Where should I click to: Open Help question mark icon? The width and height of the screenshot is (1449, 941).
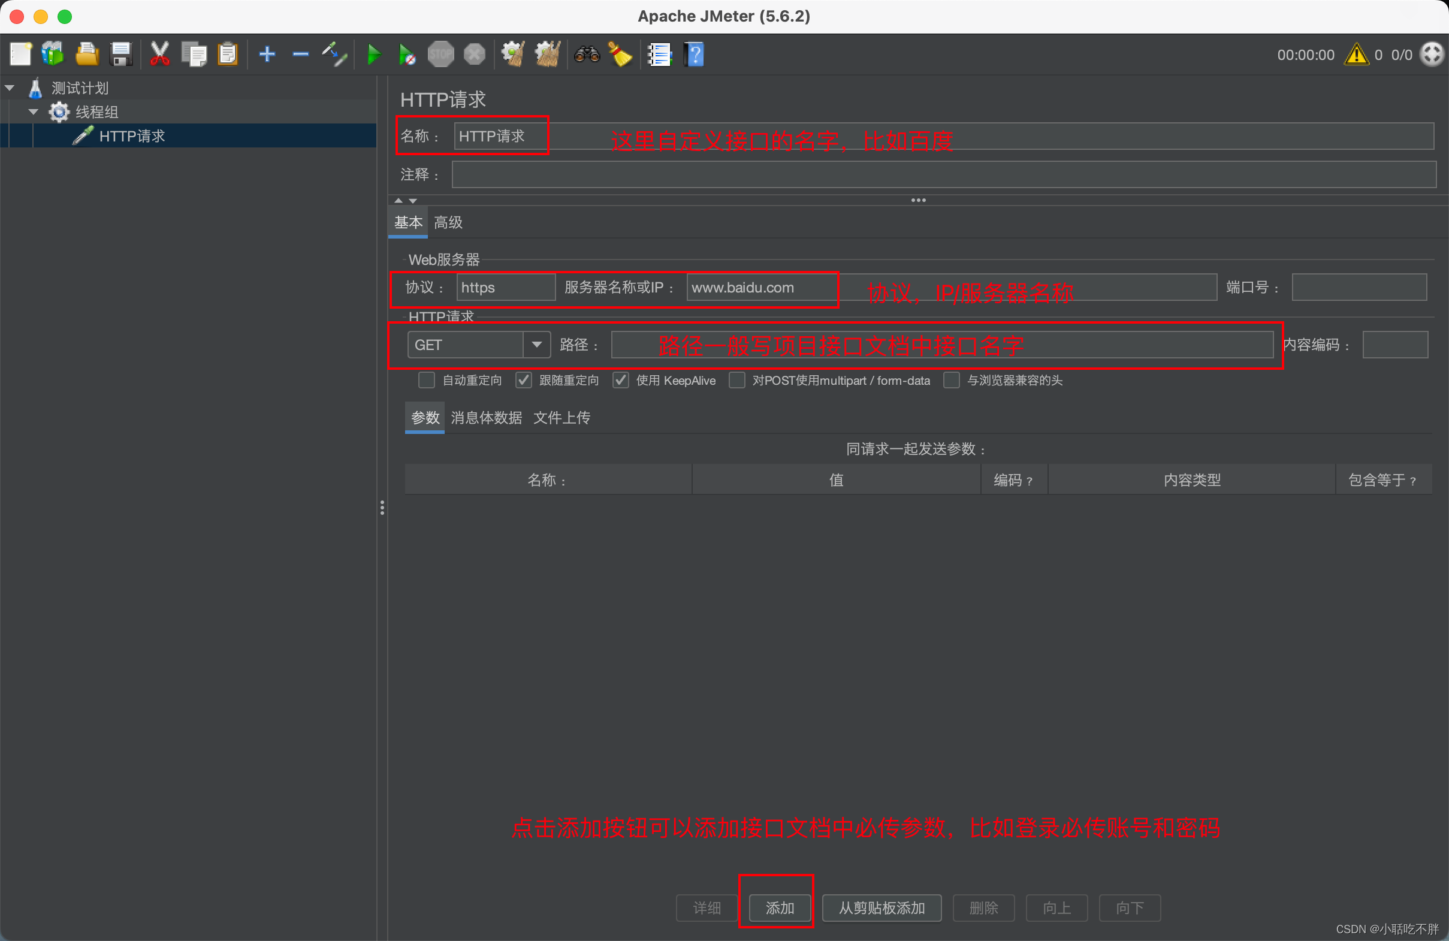click(x=694, y=55)
